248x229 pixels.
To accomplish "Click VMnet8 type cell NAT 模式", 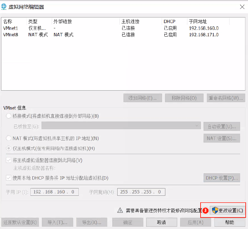I will pyautogui.click(x=38, y=35).
